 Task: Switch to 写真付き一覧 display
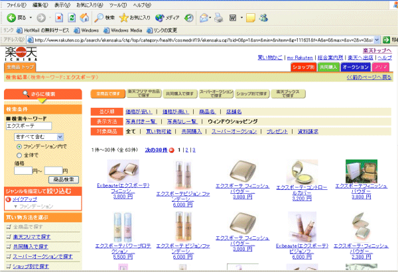point(141,122)
